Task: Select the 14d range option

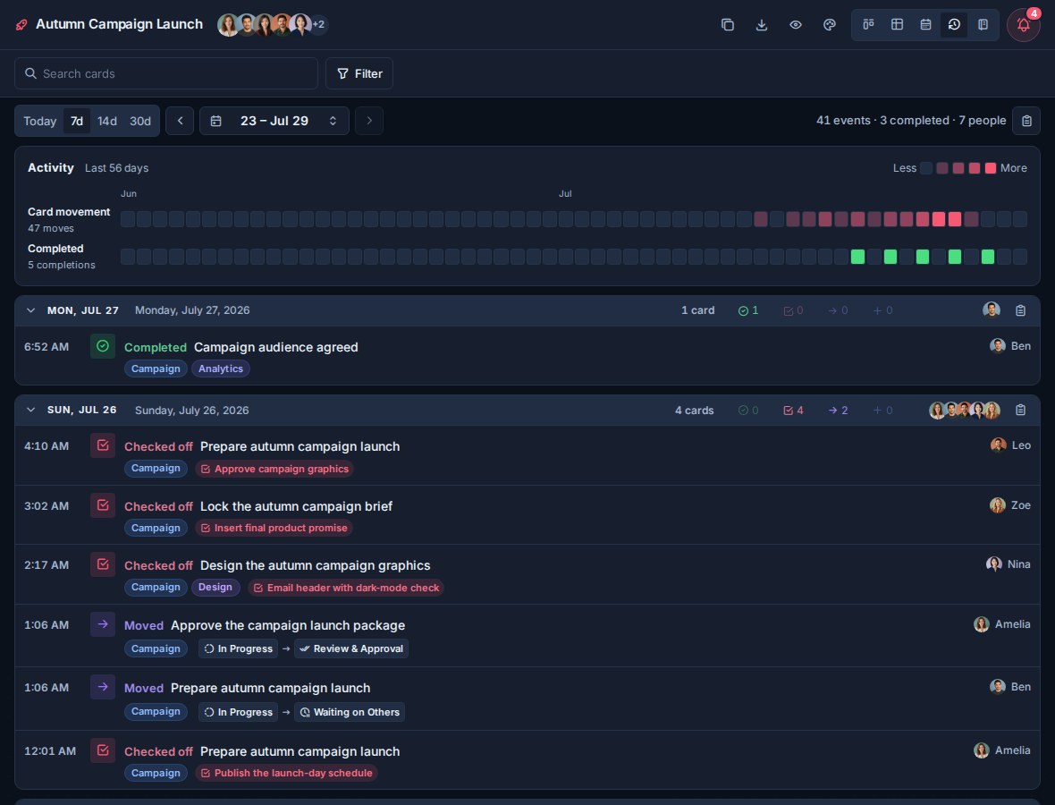Action: point(107,121)
